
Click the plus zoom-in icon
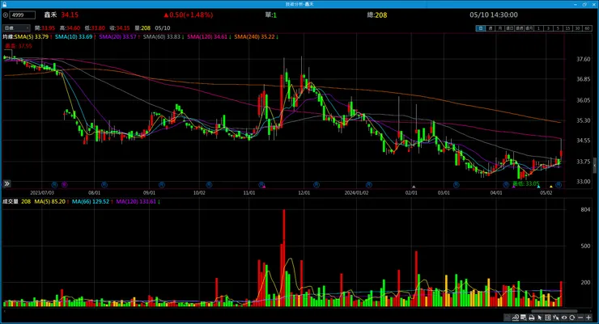click(x=588, y=318)
